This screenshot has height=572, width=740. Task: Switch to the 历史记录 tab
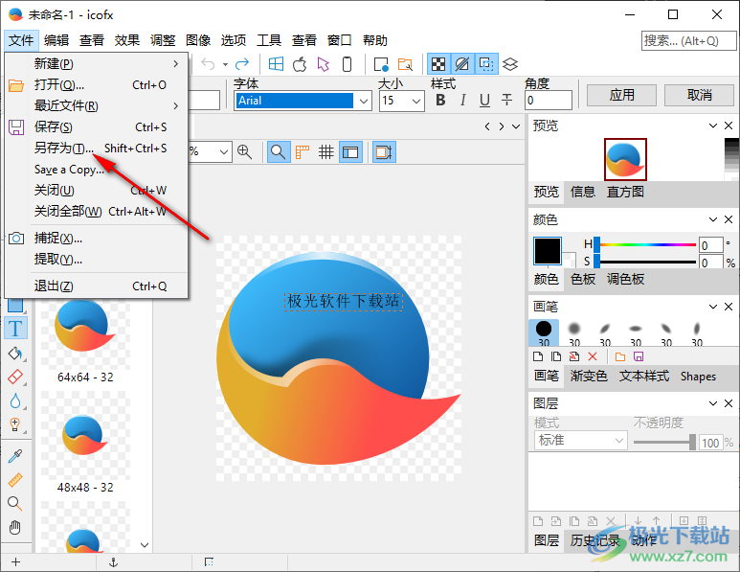click(594, 540)
